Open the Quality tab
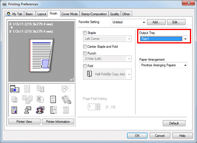Viewport: 197px width, 143px height. (x=115, y=14)
